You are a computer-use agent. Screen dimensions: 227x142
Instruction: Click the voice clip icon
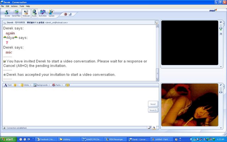point(67,85)
